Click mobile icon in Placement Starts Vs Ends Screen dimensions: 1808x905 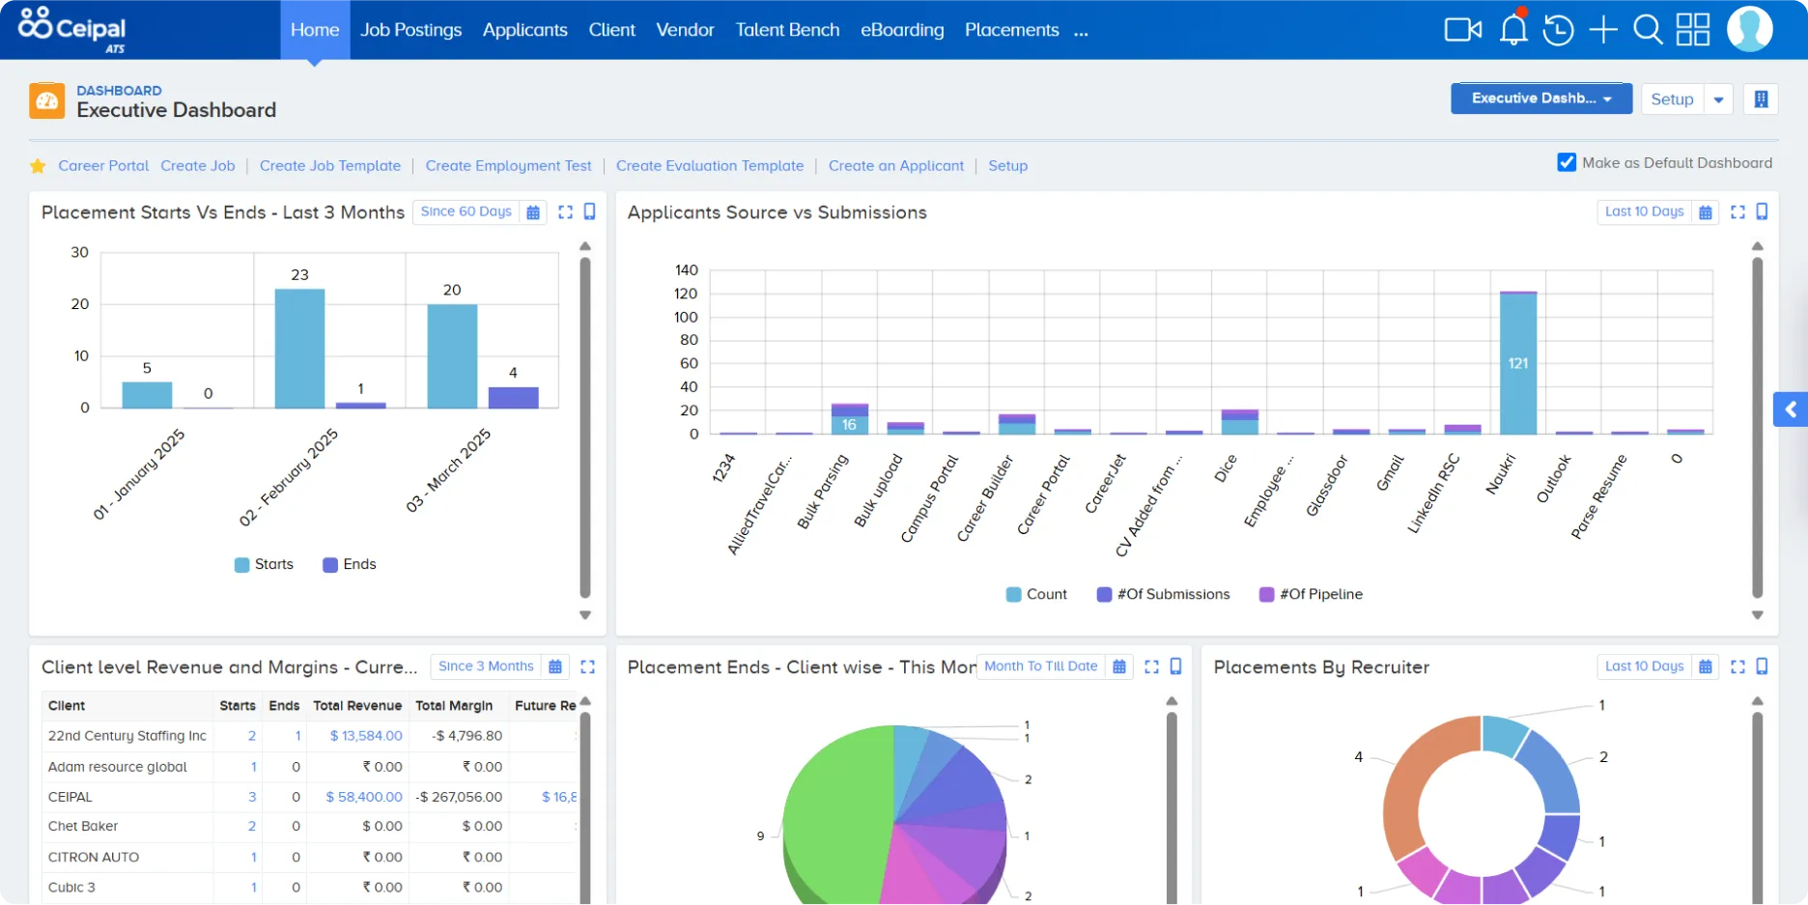click(x=589, y=212)
